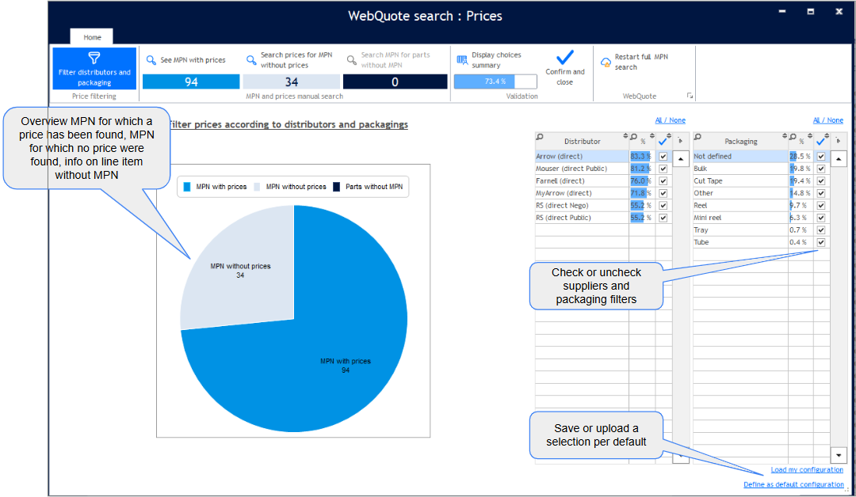The image size is (856, 497).
Task: Click the See MPN with prices magnifier icon
Action: click(151, 60)
